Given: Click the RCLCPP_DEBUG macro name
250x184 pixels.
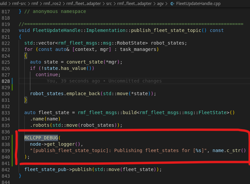Looking at the screenshot, I should (x=41, y=138).
